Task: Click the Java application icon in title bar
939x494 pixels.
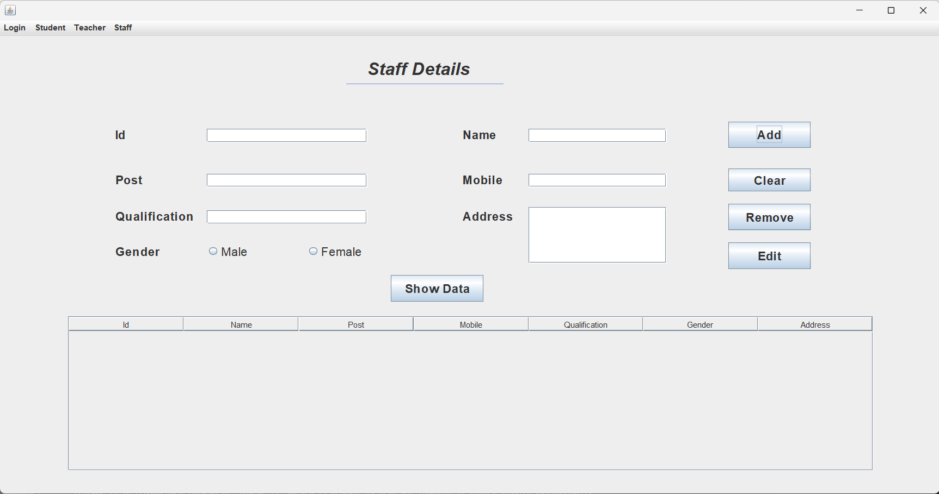Action: (x=10, y=10)
